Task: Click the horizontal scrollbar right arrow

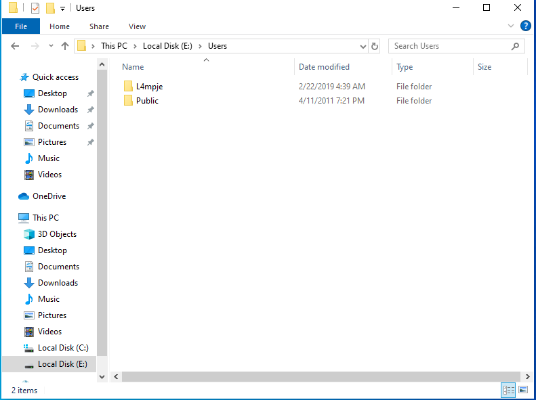Action: pyautogui.click(x=527, y=377)
